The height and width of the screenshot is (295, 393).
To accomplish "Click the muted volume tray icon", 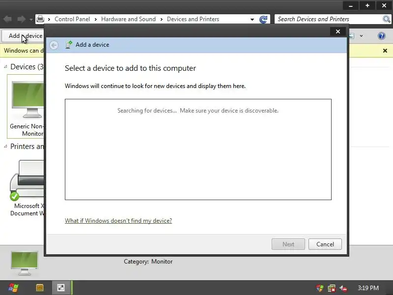I will [x=343, y=288].
